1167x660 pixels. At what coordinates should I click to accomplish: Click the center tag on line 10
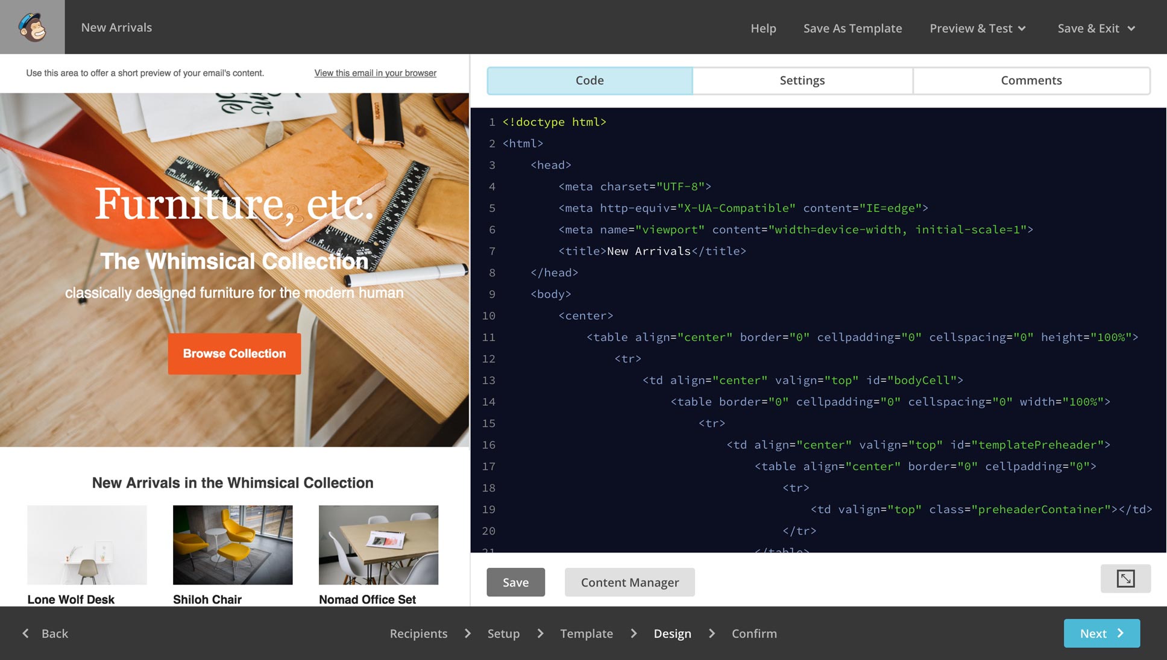pos(585,316)
